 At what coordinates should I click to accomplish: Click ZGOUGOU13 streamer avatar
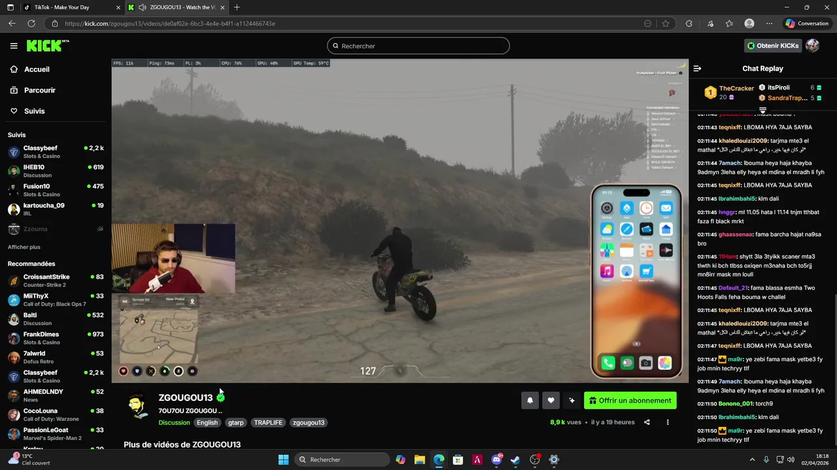(x=137, y=406)
